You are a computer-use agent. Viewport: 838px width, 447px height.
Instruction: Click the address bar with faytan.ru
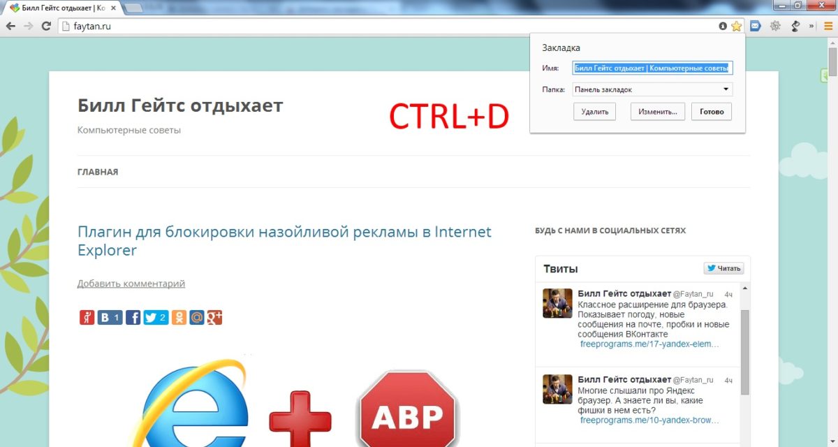[x=388, y=26]
